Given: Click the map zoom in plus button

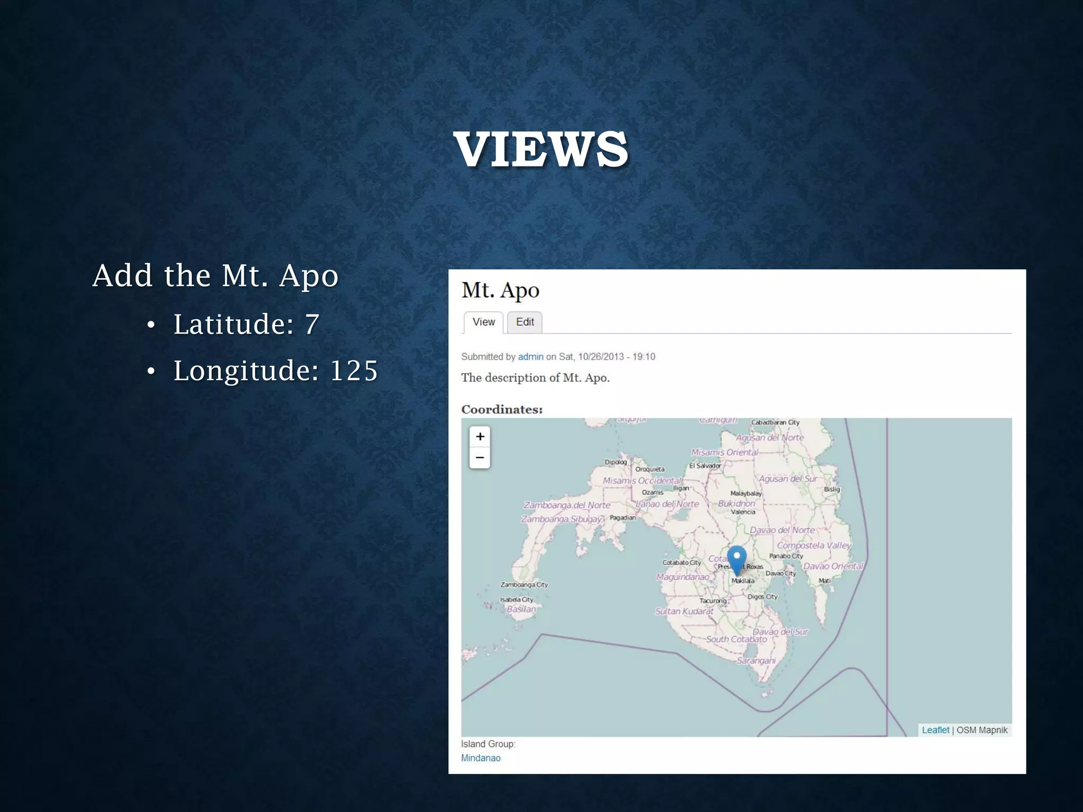Looking at the screenshot, I should (x=480, y=437).
